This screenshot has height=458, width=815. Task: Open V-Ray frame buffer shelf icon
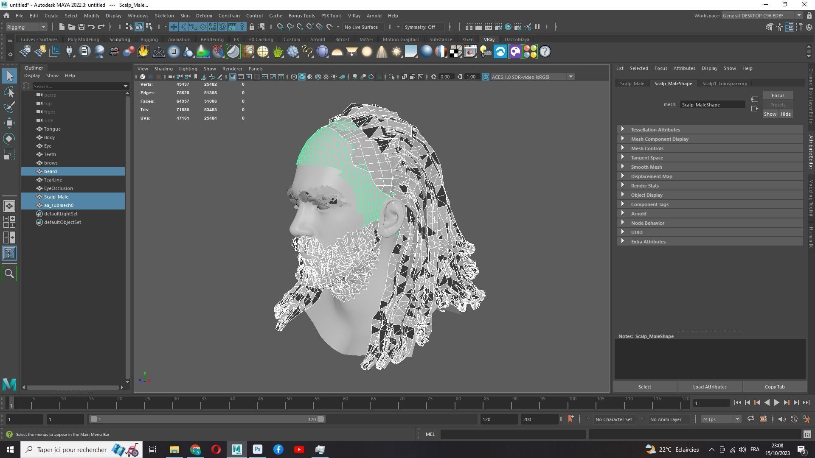point(470,52)
